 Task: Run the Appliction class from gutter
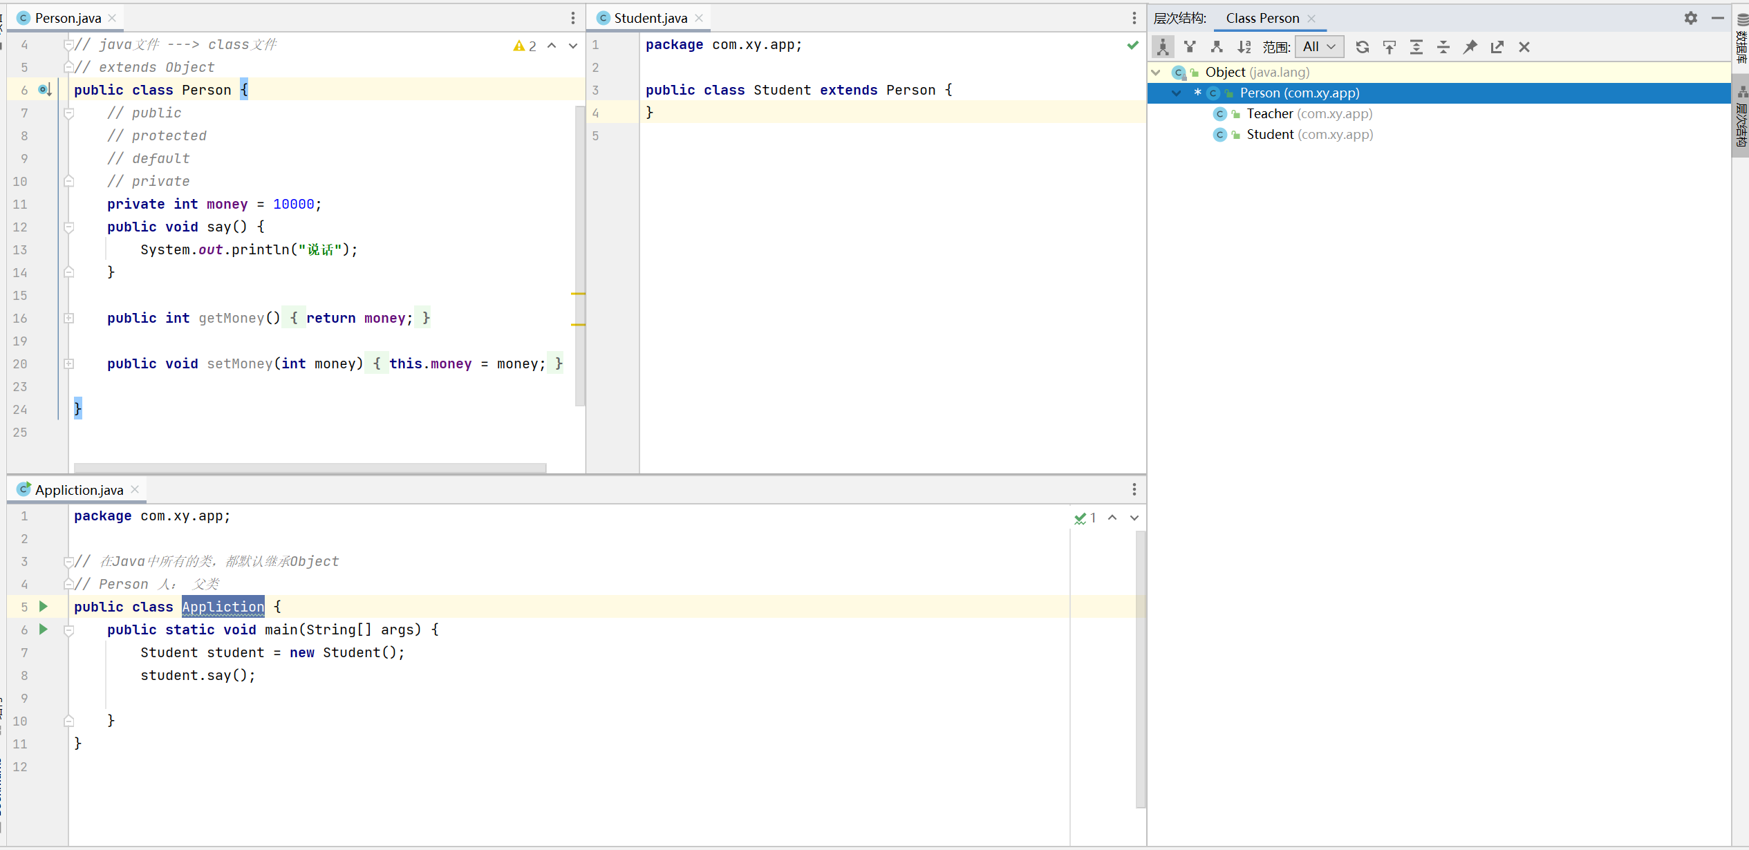point(44,607)
